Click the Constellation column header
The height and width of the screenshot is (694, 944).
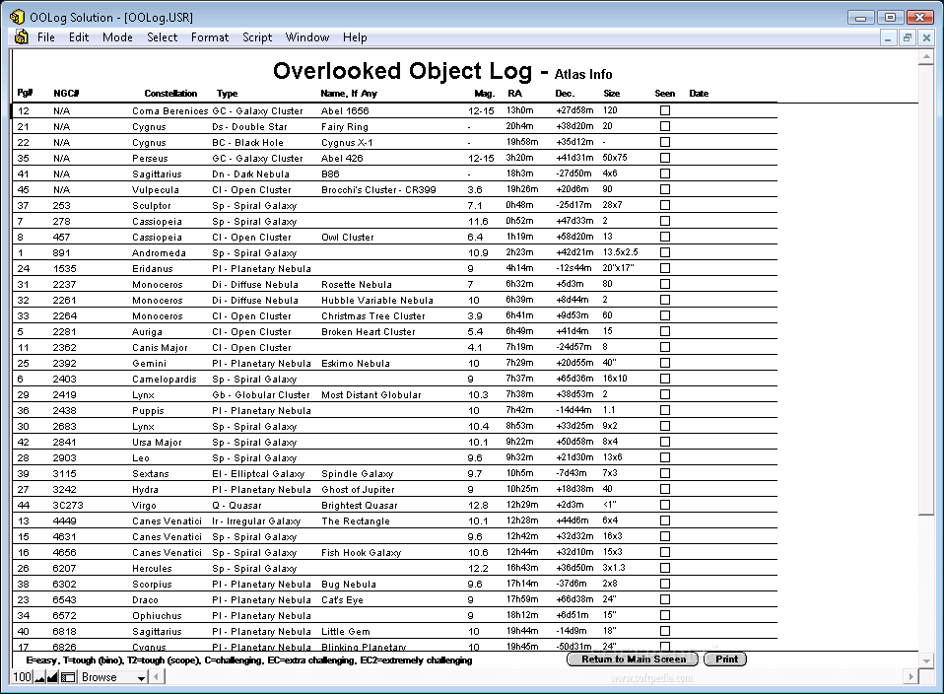click(x=170, y=94)
